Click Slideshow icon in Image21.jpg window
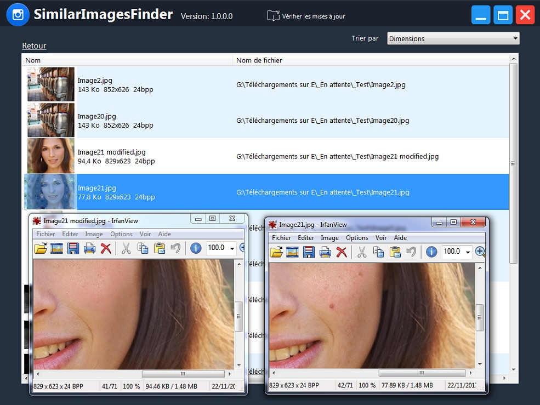The image size is (540, 405). 292,252
